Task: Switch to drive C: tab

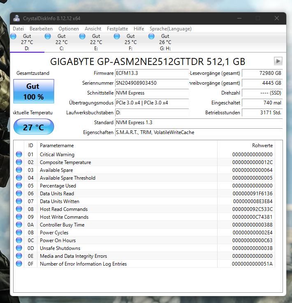Action: pyautogui.click(x=62, y=42)
